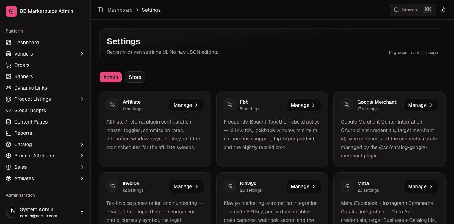Click the BB Marketplace Admin shield logo
Viewport: 454px width, 224px height.
(11, 11)
